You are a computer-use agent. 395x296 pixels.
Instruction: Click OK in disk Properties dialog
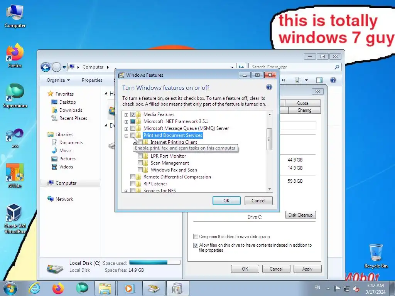coord(245,269)
